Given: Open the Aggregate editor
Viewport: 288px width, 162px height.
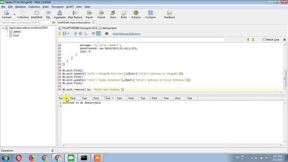Looking at the screenshot, I should pyautogui.click(x=60, y=14).
